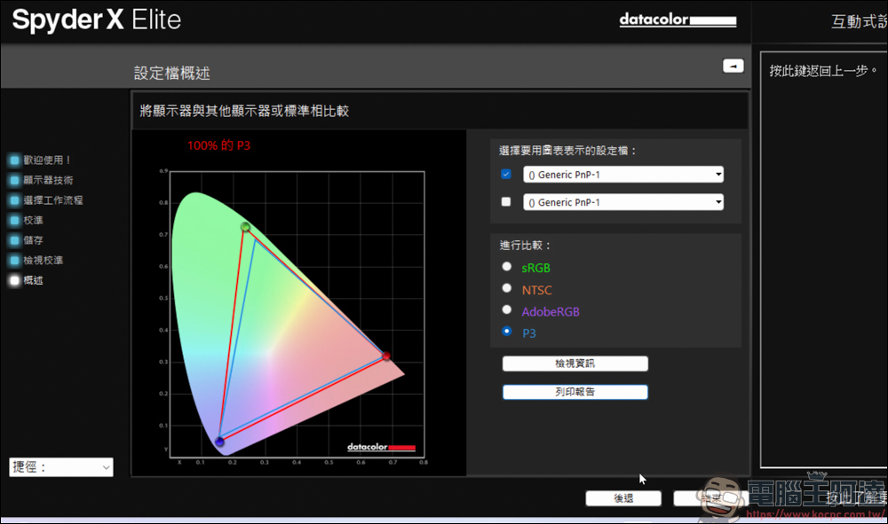The height and width of the screenshot is (524, 888).
Task: Go to the 選擇工作流程 step label
Action: click(53, 200)
